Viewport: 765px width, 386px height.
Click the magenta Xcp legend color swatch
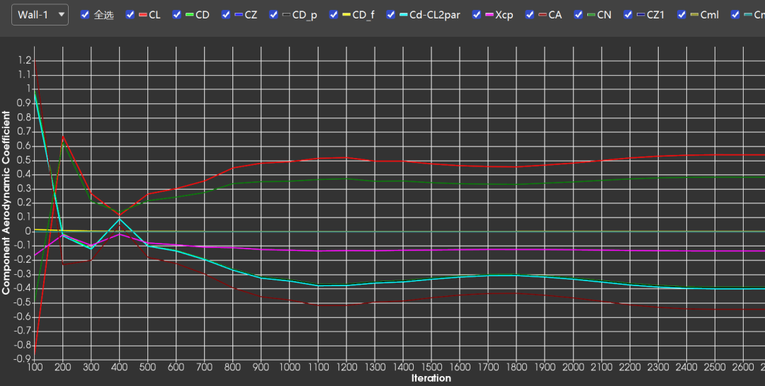[x=489, y=15]
